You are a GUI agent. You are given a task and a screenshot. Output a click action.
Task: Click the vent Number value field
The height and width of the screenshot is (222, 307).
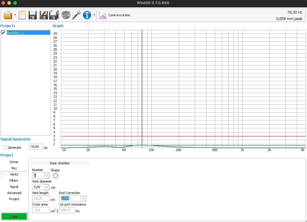38,175
